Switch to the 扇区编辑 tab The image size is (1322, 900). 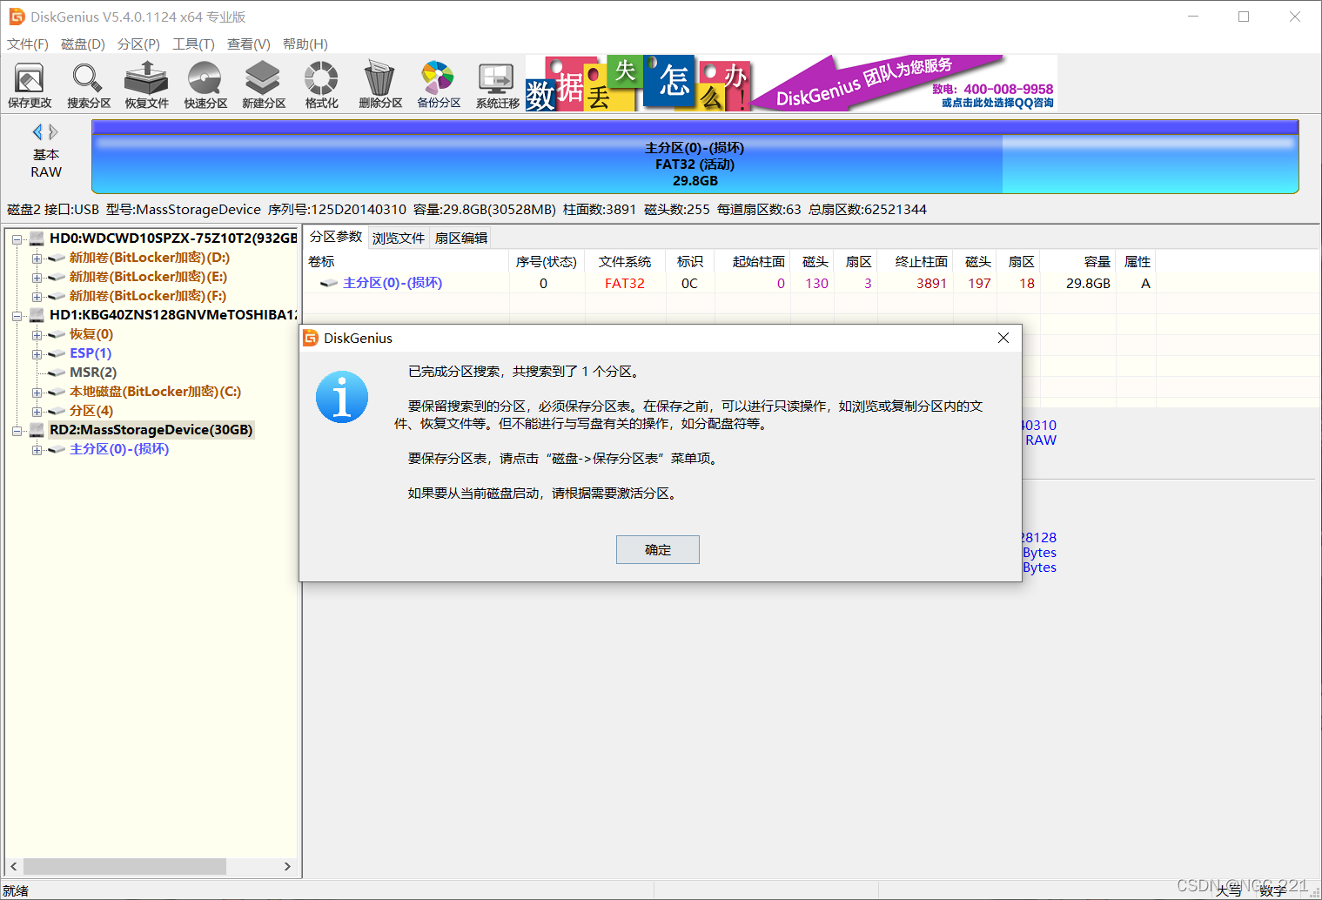pyautogui.click(x=461, y=238)
